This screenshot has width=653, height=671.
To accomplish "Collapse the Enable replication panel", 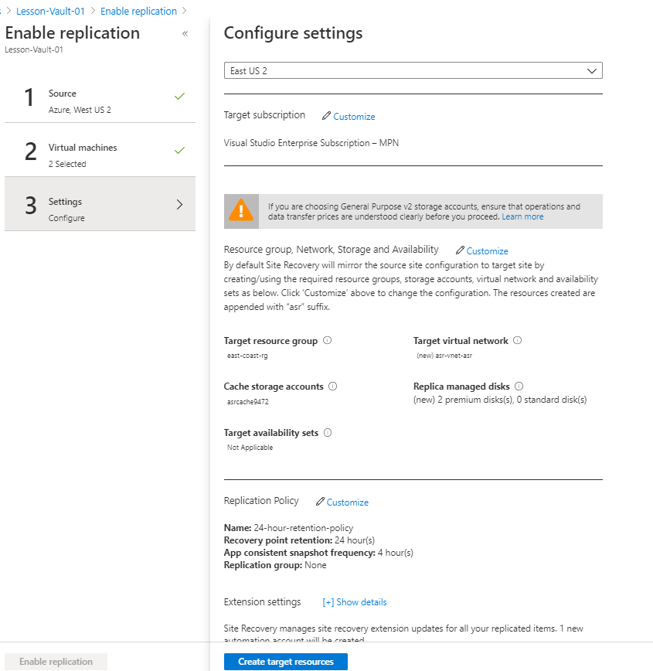I will (x=185, y=34).
